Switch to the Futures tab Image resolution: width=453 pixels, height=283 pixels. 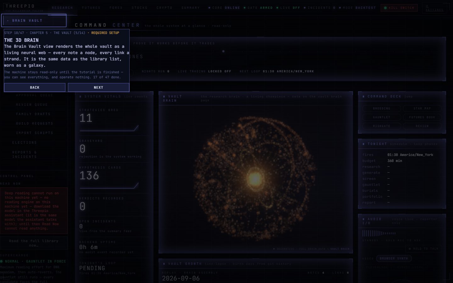point(91,8)
